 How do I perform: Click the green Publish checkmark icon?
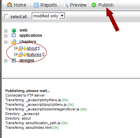click(94, 5)
